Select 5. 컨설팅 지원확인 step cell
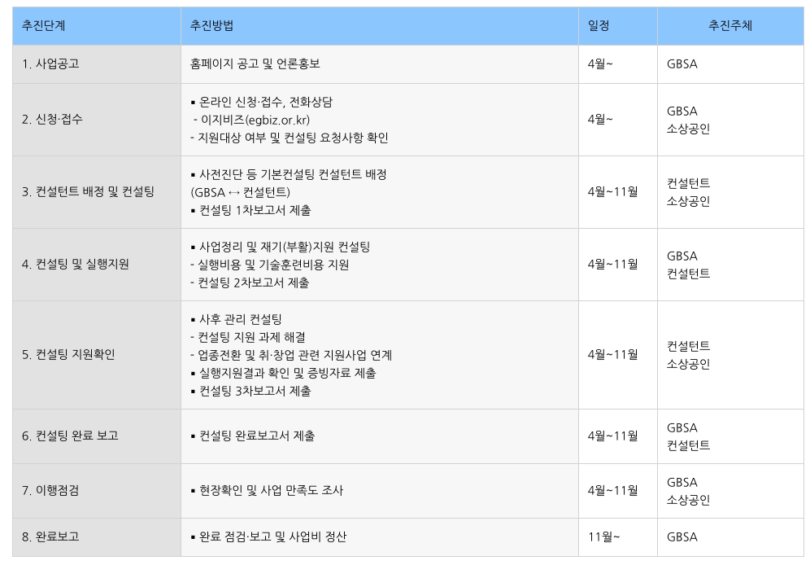The image size is (810, 565). click(97, 355)
